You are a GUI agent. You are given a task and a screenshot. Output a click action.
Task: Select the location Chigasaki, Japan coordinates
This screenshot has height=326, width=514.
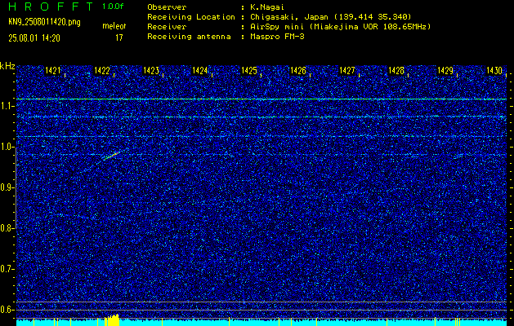(331, 16)
